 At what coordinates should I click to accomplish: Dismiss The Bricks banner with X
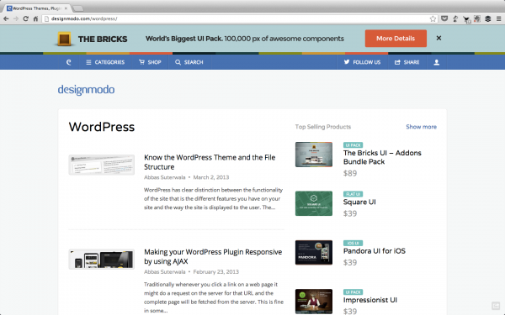439,38
